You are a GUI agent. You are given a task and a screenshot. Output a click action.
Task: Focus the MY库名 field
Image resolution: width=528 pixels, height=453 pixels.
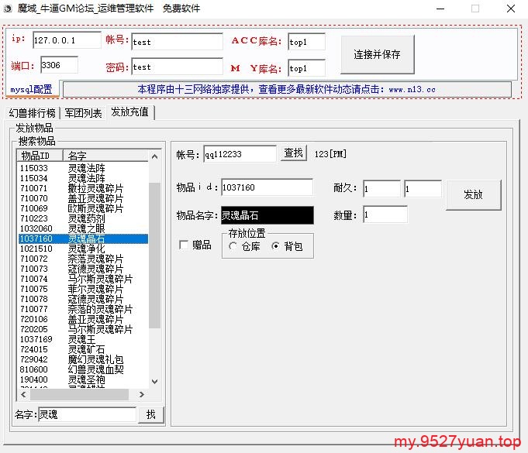pyautogui.click(x=306, y=68)
